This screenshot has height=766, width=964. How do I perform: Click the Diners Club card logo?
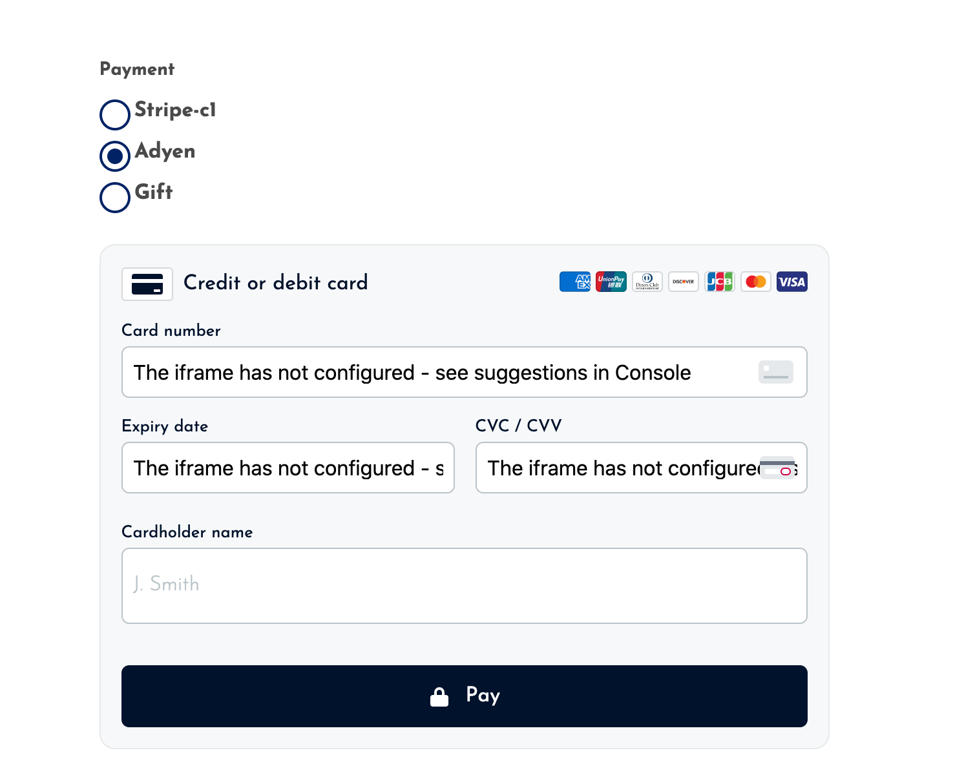[x=647, y=282]
